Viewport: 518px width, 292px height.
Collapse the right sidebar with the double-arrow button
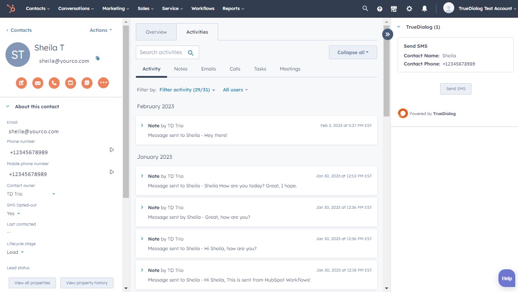(x=387, y=34)
